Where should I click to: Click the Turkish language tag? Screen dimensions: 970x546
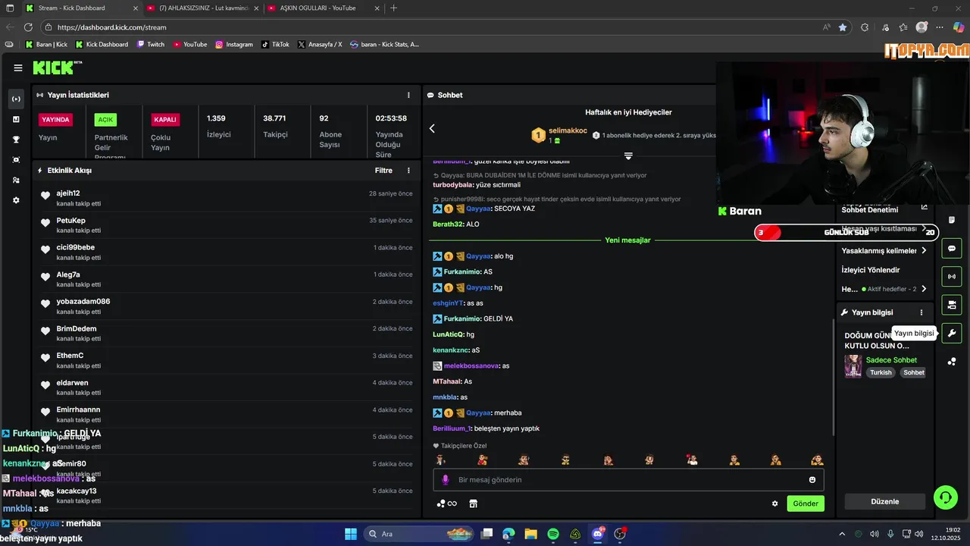tap(881, 373)
